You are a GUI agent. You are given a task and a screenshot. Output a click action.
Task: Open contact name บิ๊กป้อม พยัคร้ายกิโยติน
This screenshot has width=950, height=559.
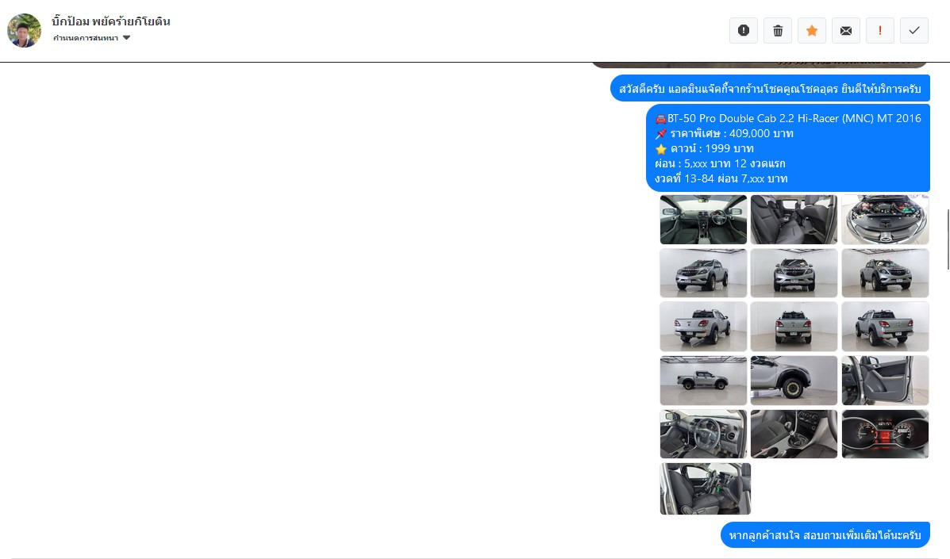[111, 21]
